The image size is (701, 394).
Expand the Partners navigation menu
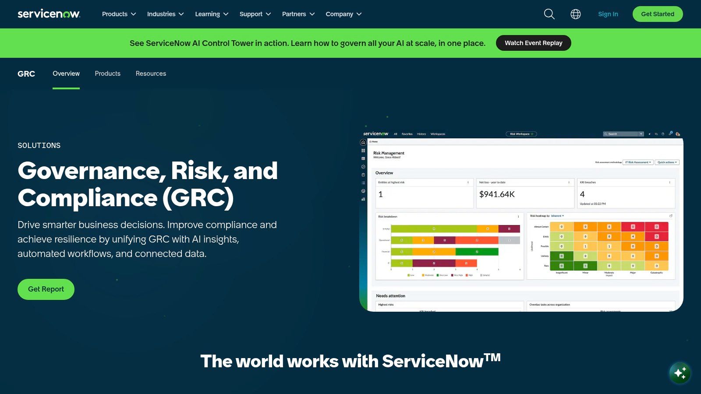(x=298, y=14)
